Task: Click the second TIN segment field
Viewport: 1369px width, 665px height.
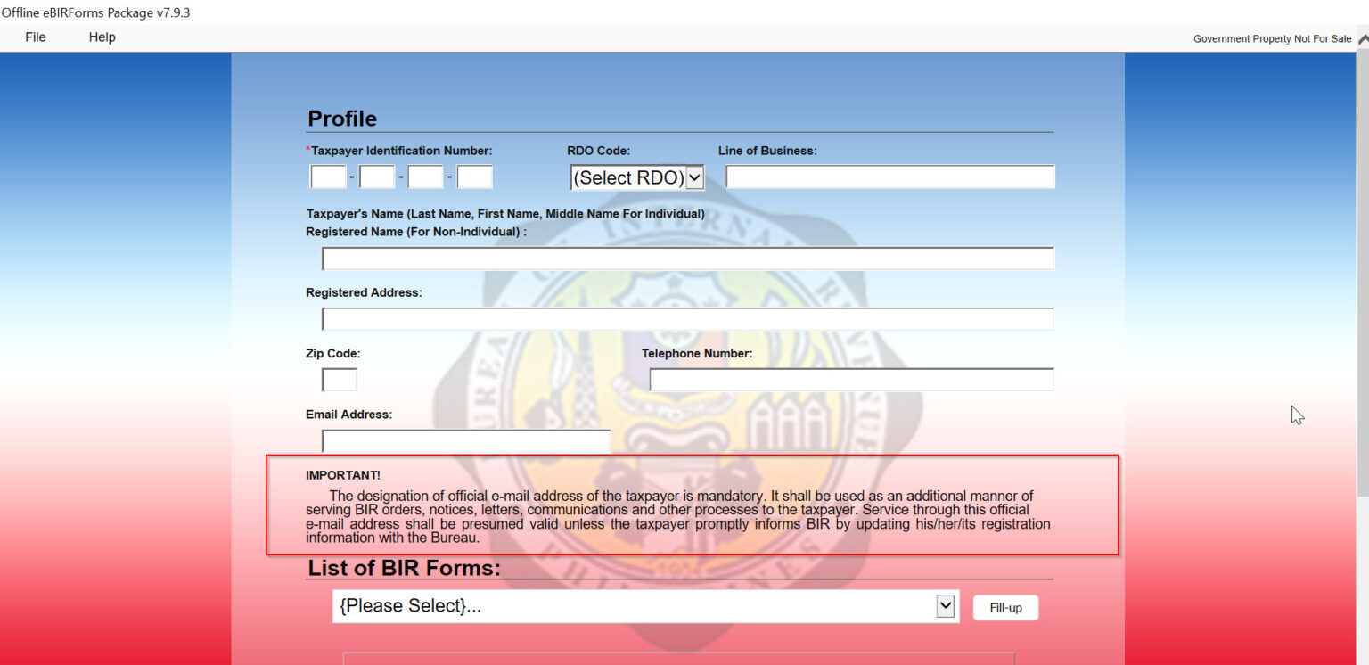Action: (x=377, y=177)
